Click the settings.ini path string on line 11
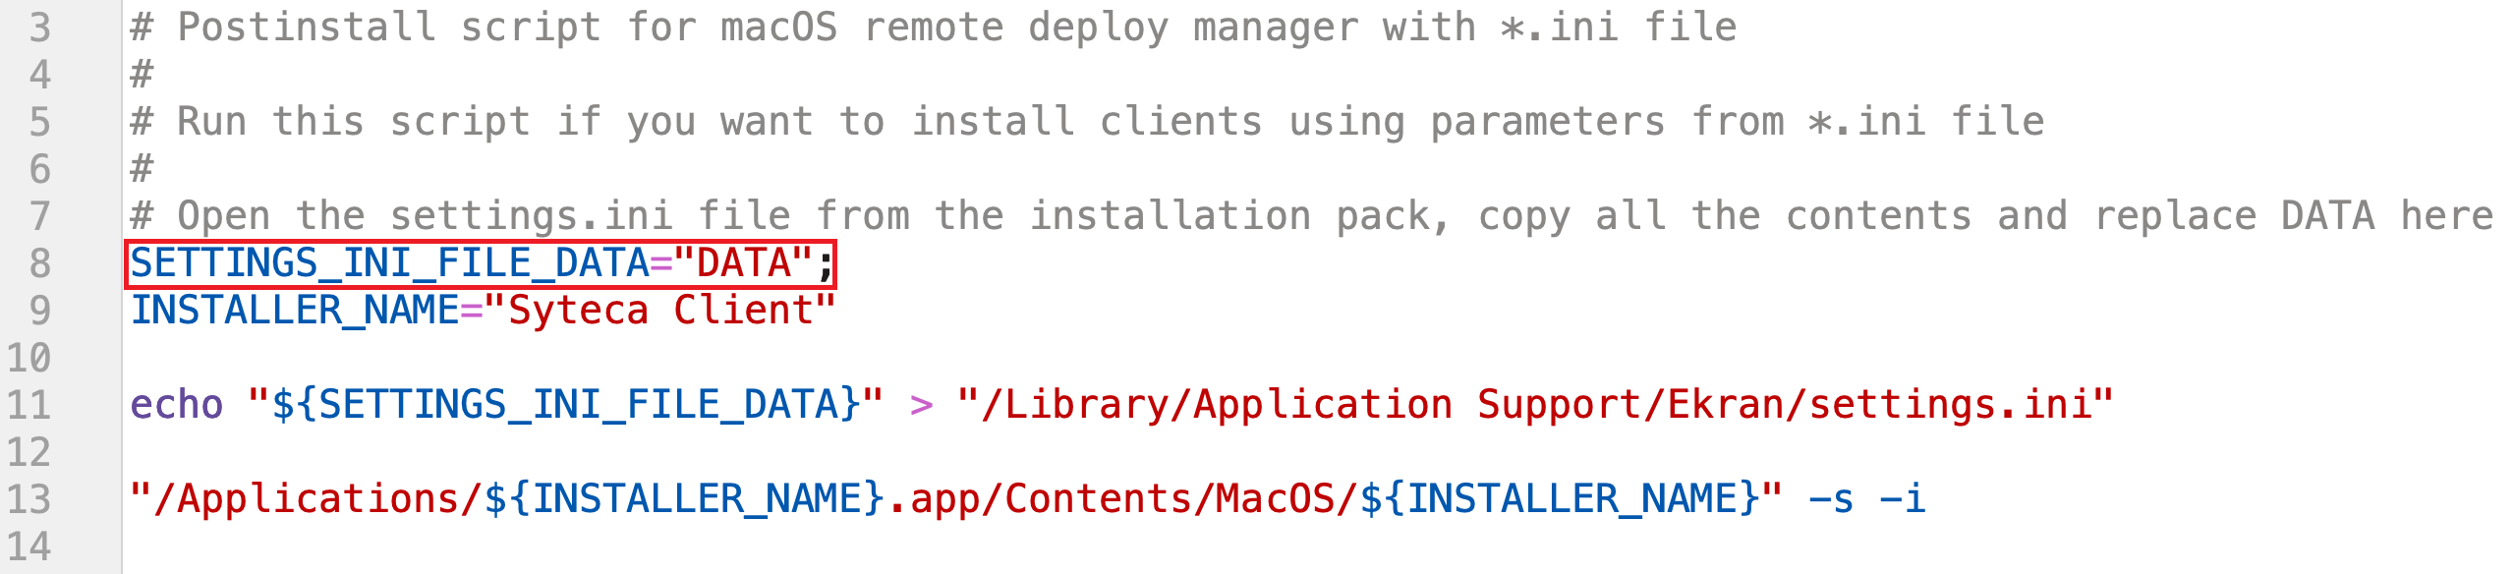This screenshot has height=574, width=2514. click(1535, 405)
